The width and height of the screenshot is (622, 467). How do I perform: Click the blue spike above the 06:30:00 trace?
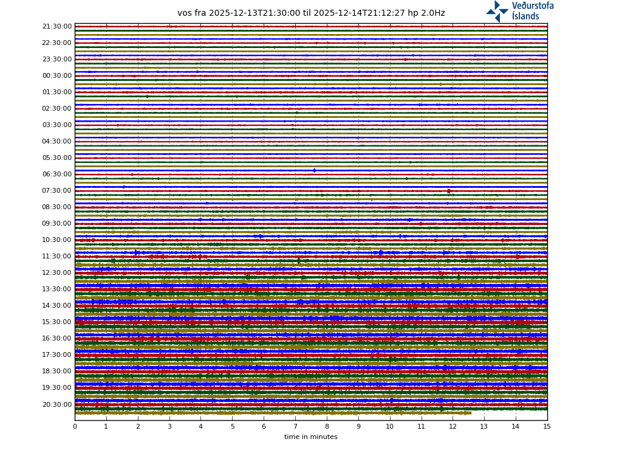click(314, 170)
